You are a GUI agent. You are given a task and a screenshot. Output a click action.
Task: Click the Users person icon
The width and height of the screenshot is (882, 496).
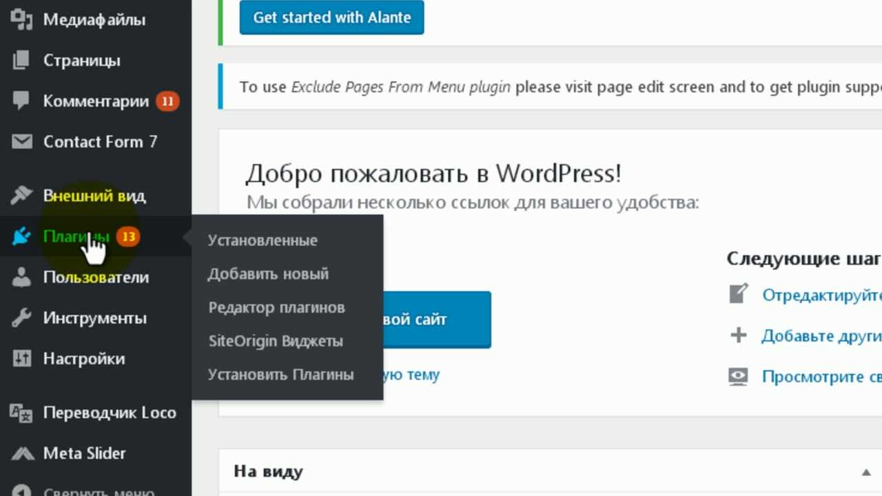click(21, 278)
